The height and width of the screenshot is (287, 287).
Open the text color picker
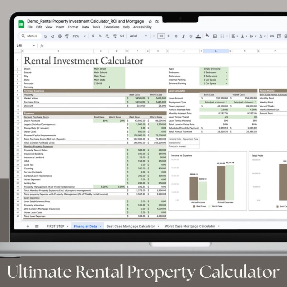point(199,36)
